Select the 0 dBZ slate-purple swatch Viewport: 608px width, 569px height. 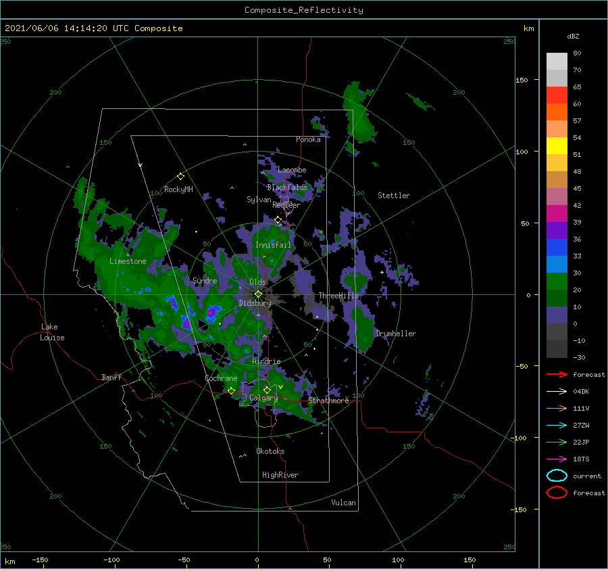pos(557,315)
